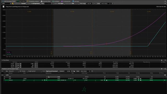Open the symbol selector dropdown arrow
The image size is (167, 94).
coord(11,3)
